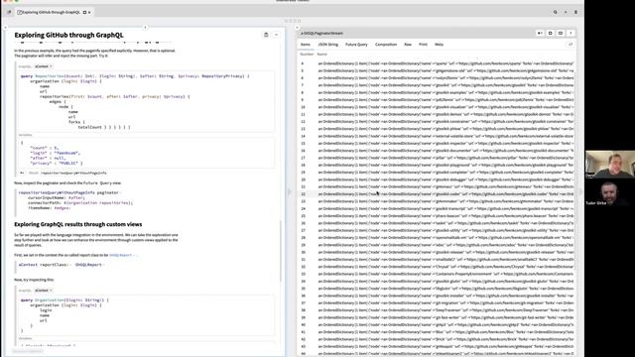635x357 pixels.
Task: Click the Exploring GraphQL results through custom views heading
Action: [78, 224]
